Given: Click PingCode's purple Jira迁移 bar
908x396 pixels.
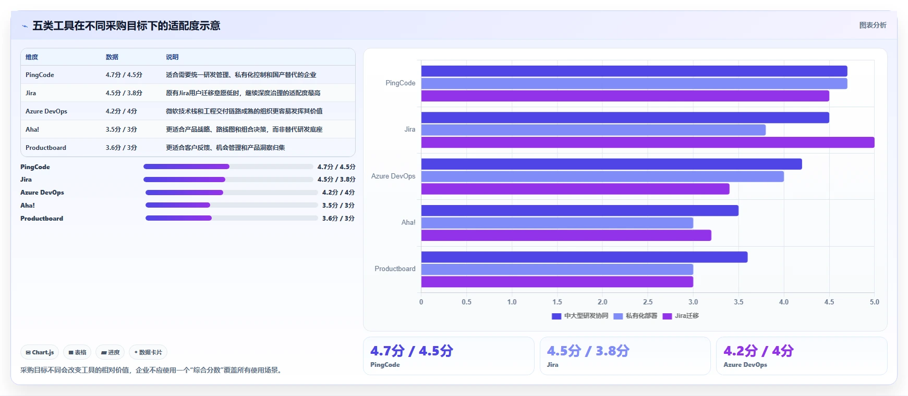Looking at the screenshot, I should click(x=625, y=96).
